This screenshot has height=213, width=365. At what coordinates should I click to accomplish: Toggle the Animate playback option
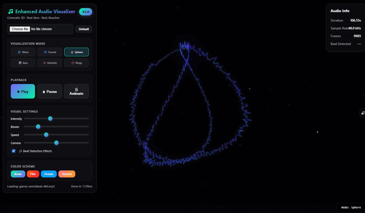(x=76, y=91)
